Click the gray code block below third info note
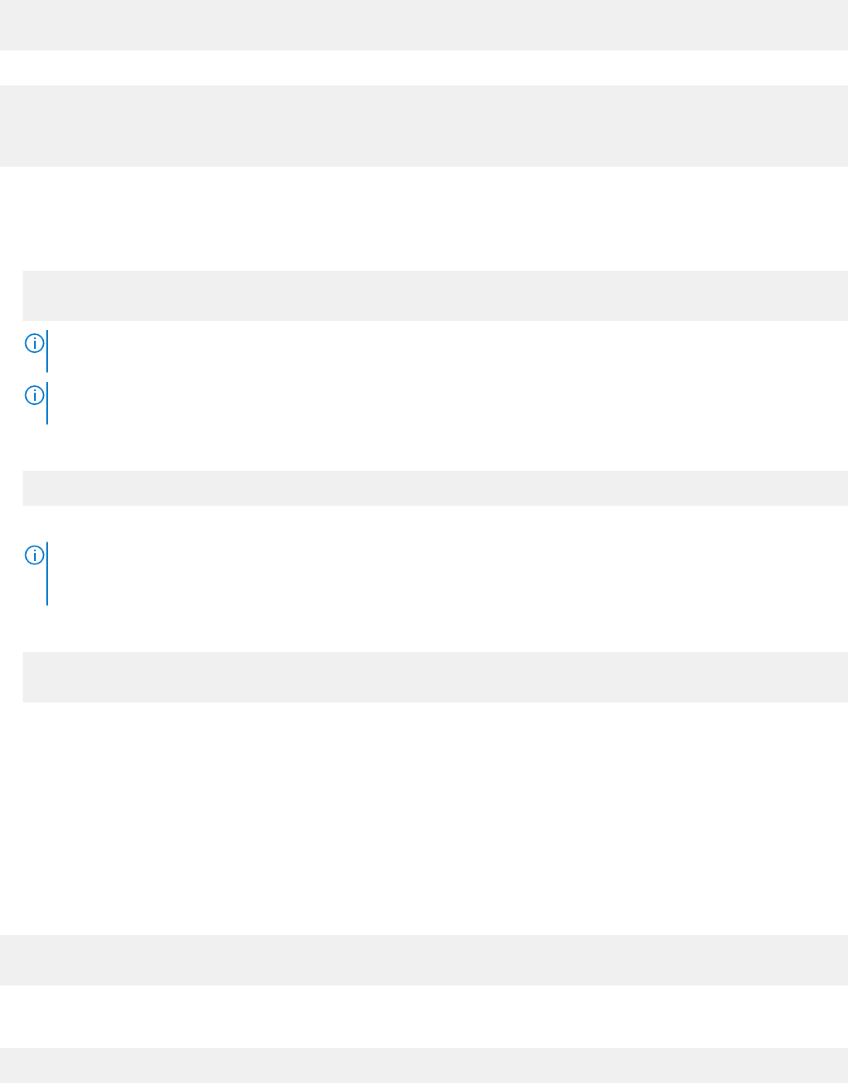The image size is (848, 1083). tap(435, 677)
